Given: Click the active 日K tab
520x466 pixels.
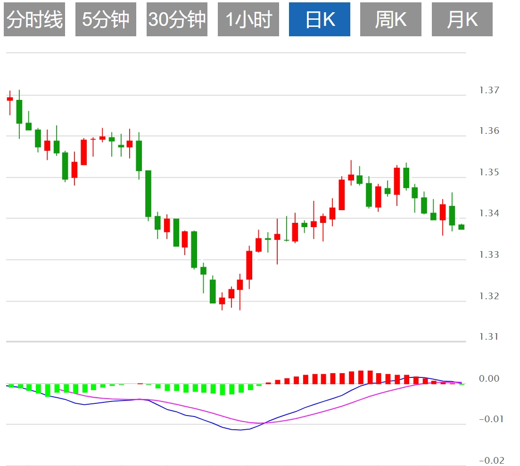Looking at the screenshot, I should click(319, 19).
